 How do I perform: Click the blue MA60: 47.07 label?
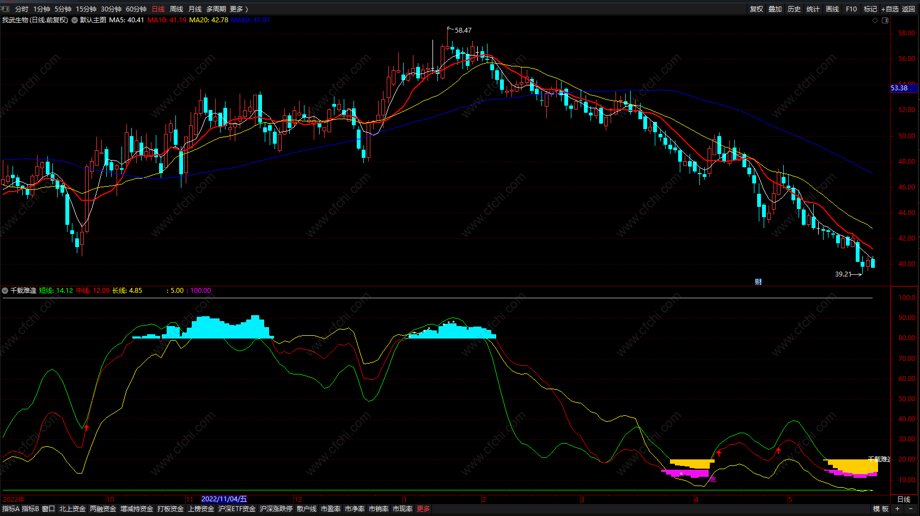click(x=250, y=20)
